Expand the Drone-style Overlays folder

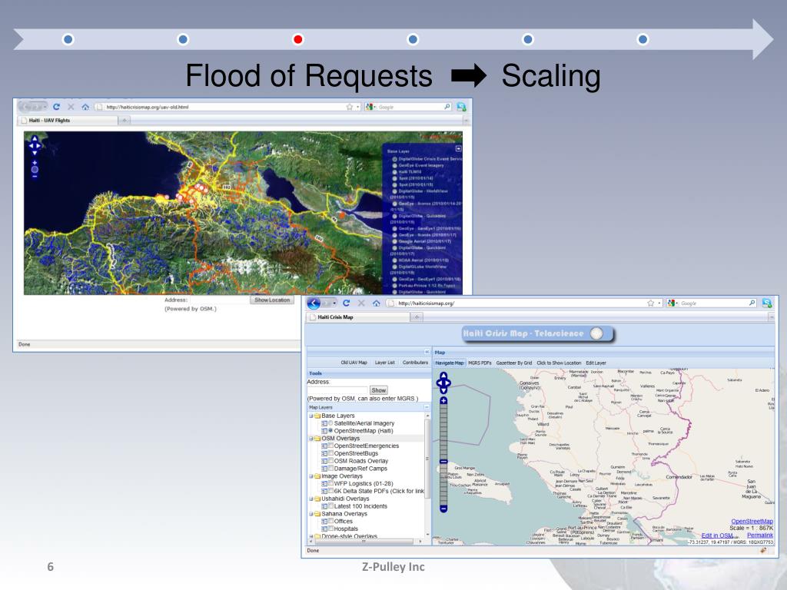pyautogui.click(x=311, y=536)
